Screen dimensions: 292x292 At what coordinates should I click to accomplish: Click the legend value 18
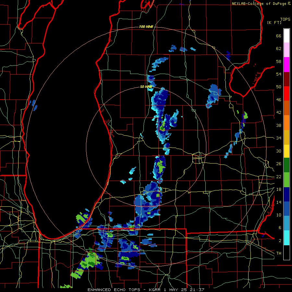click(279, 189)
